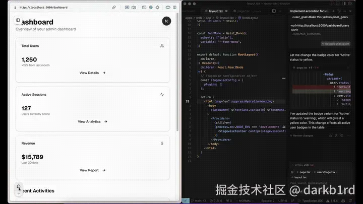Click the camera screenshot icon in browser toolbar
This screenshot has width=363, height=204.
(x=134, y=8)
